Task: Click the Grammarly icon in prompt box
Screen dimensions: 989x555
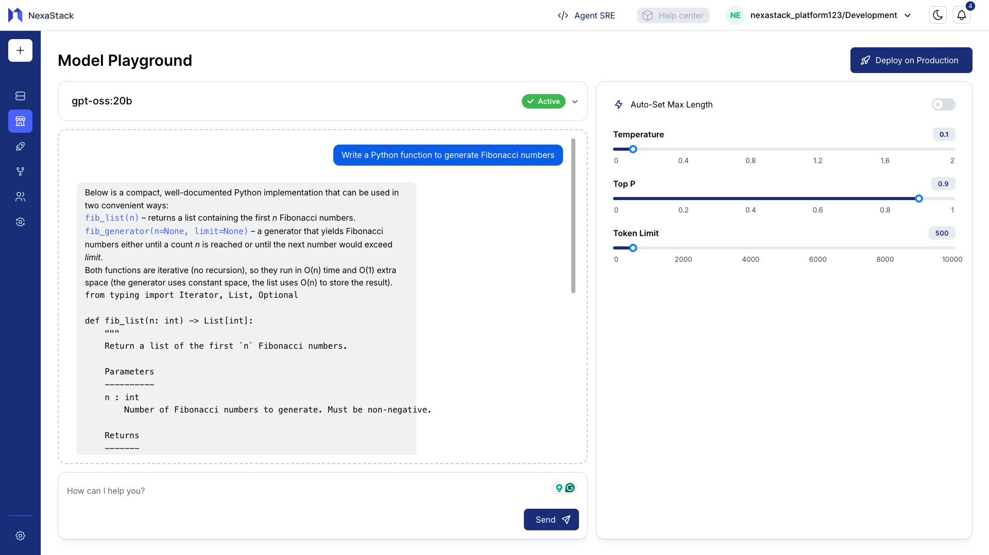Action: (570, 488)
